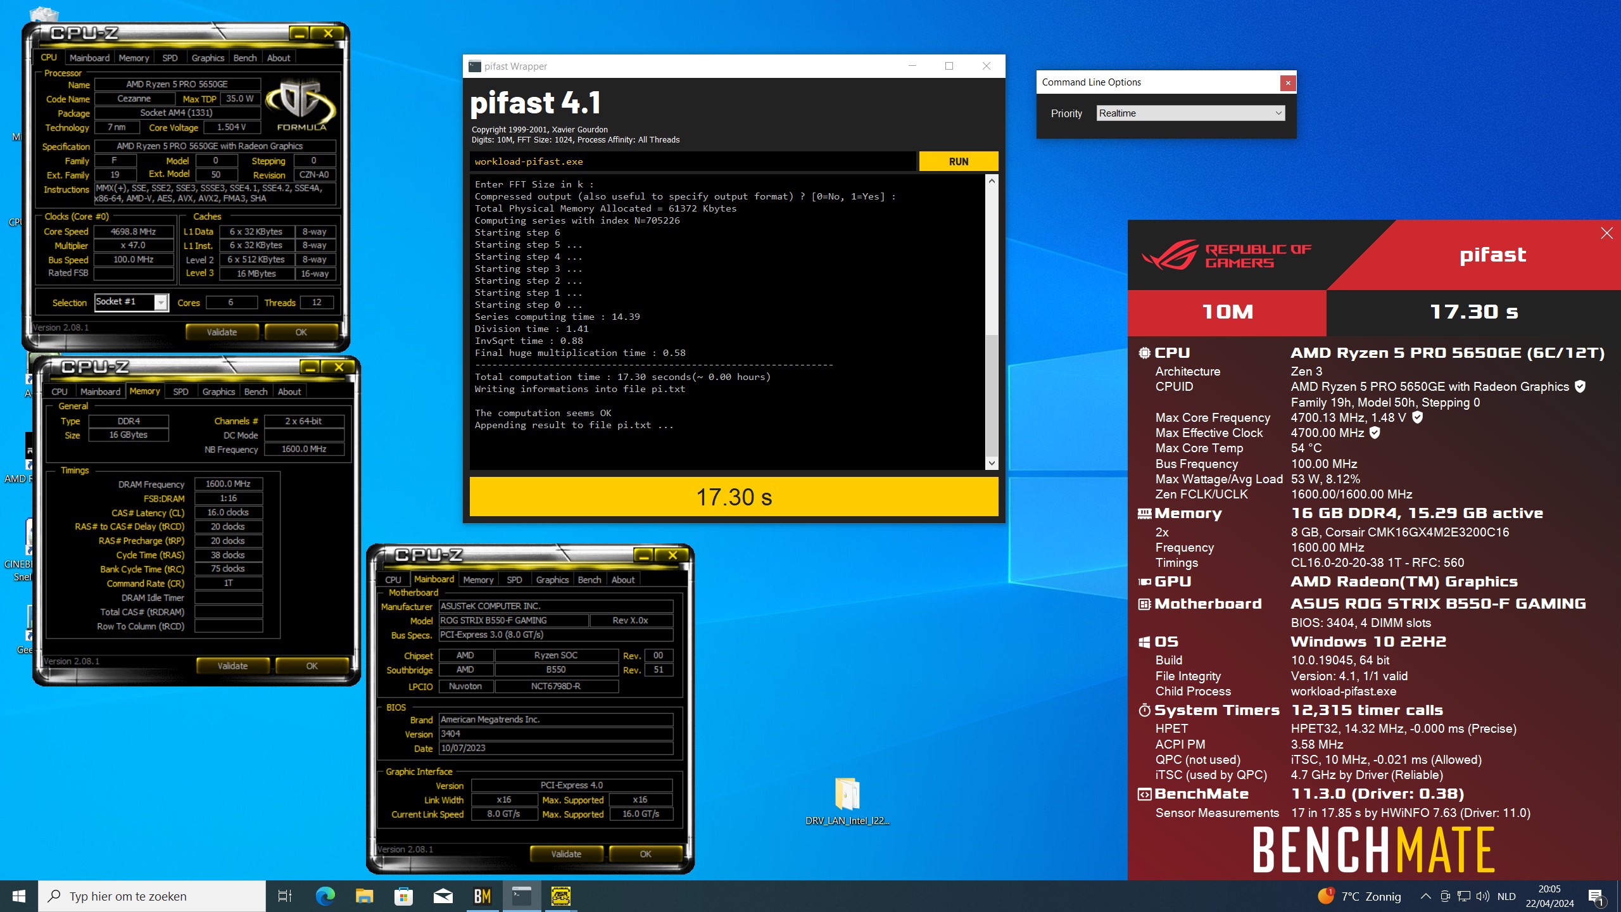Open SPD tab in CPU-Z Memory window
1621x912 pixels.
click(x=180, y=391)
